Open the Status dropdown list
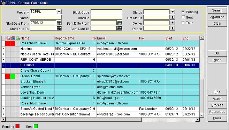This screenshot has width=229, height=130. [173, 12]
